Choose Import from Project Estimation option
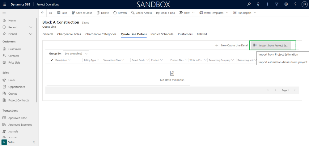The width and height of the screenshot is (309, 146). [x=278, y=54]
